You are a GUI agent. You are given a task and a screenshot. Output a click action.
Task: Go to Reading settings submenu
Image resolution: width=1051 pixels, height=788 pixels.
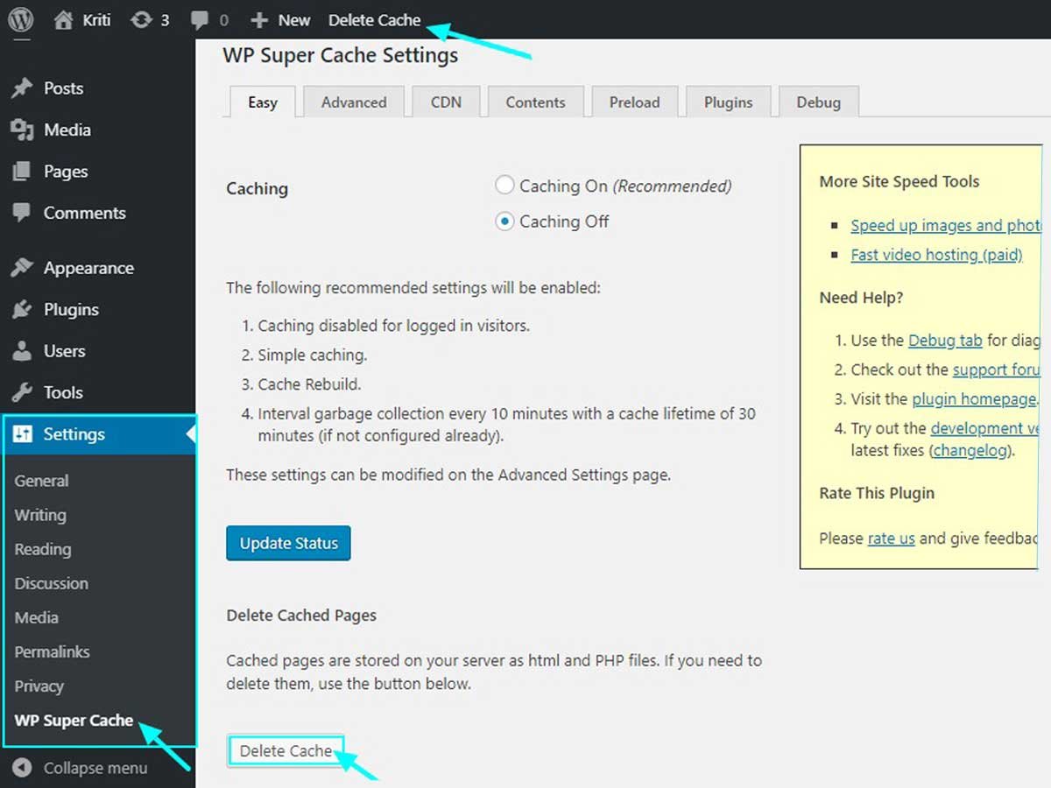click(x=43, y=550)
